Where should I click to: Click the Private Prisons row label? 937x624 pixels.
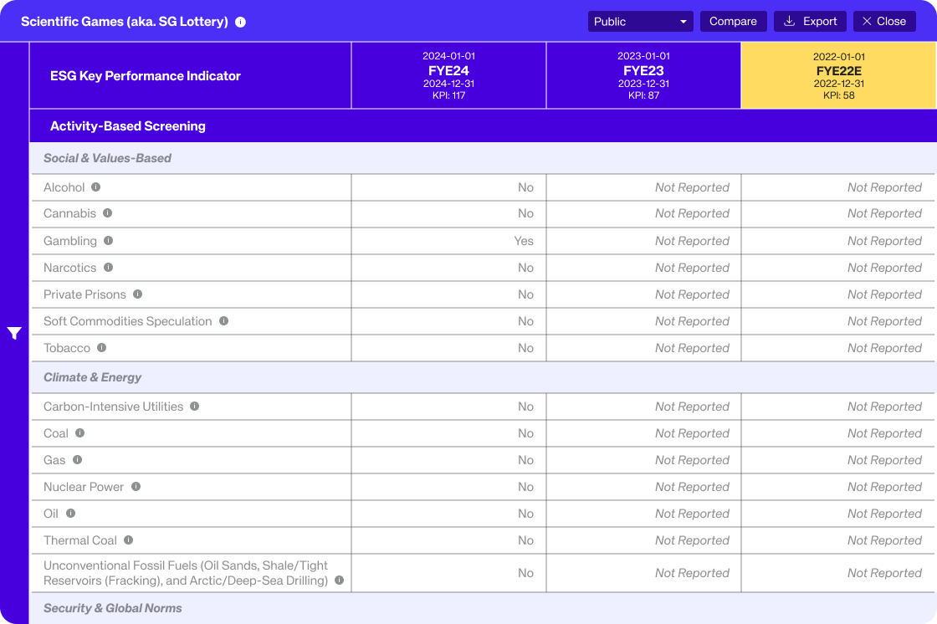coord(84,294)
